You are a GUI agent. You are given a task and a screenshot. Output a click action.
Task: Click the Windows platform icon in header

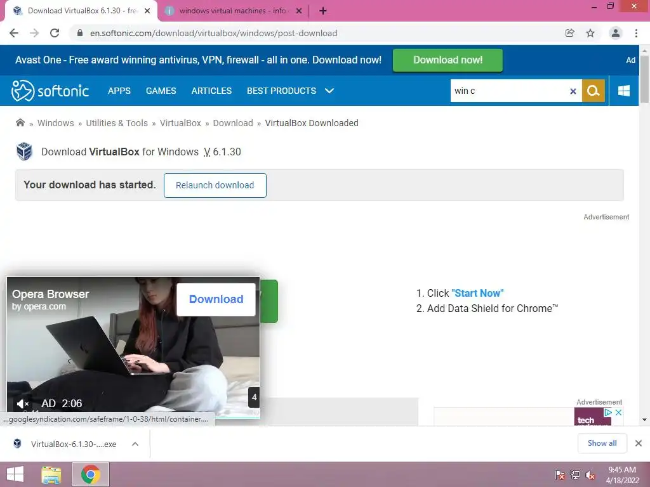click(x=624, y=91)
